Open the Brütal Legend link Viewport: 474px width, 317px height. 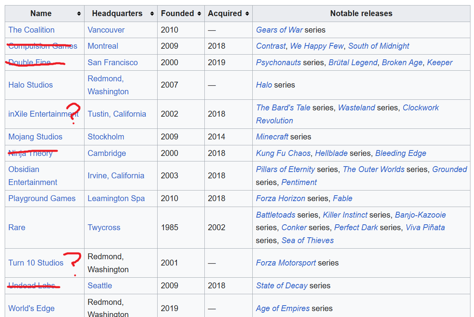(353, 62)
